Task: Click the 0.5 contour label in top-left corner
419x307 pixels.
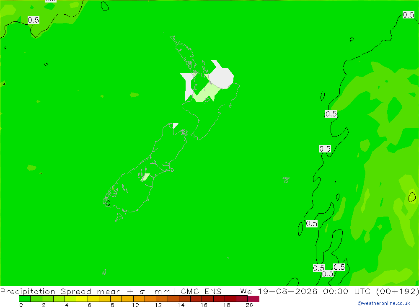Action: click(34, 20)
